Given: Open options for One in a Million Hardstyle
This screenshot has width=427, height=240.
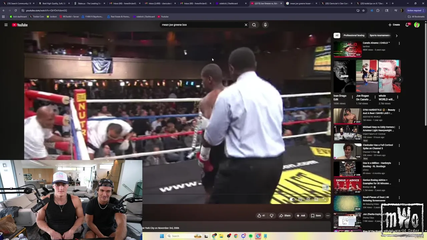Looking at the screenshot, I should (x=399, y=164).
